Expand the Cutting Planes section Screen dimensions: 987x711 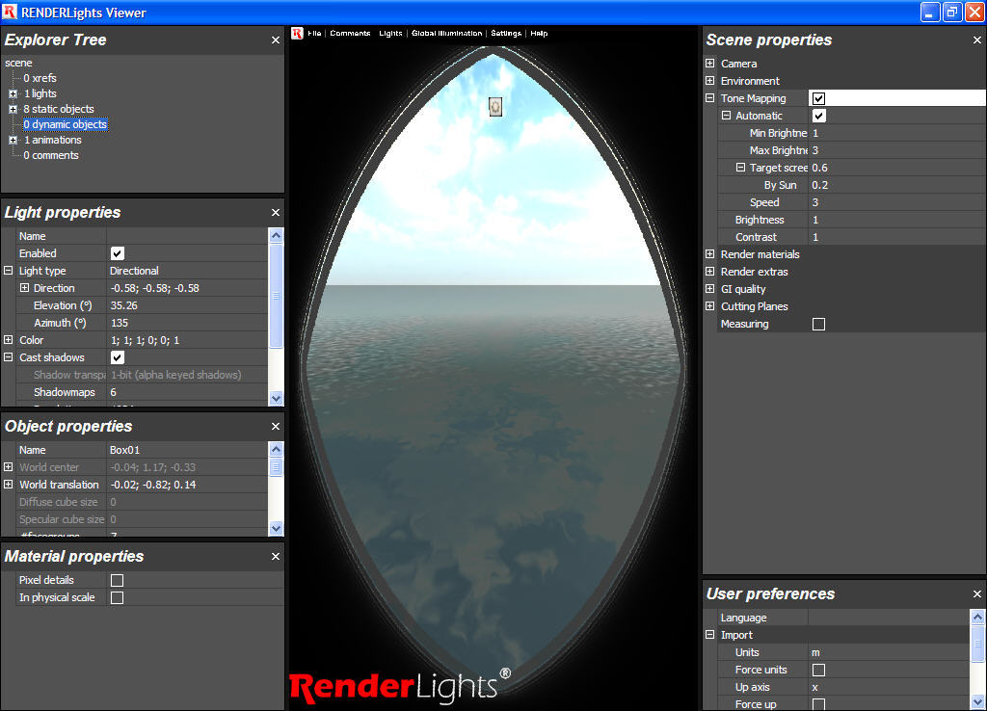(x=710, y=305)
